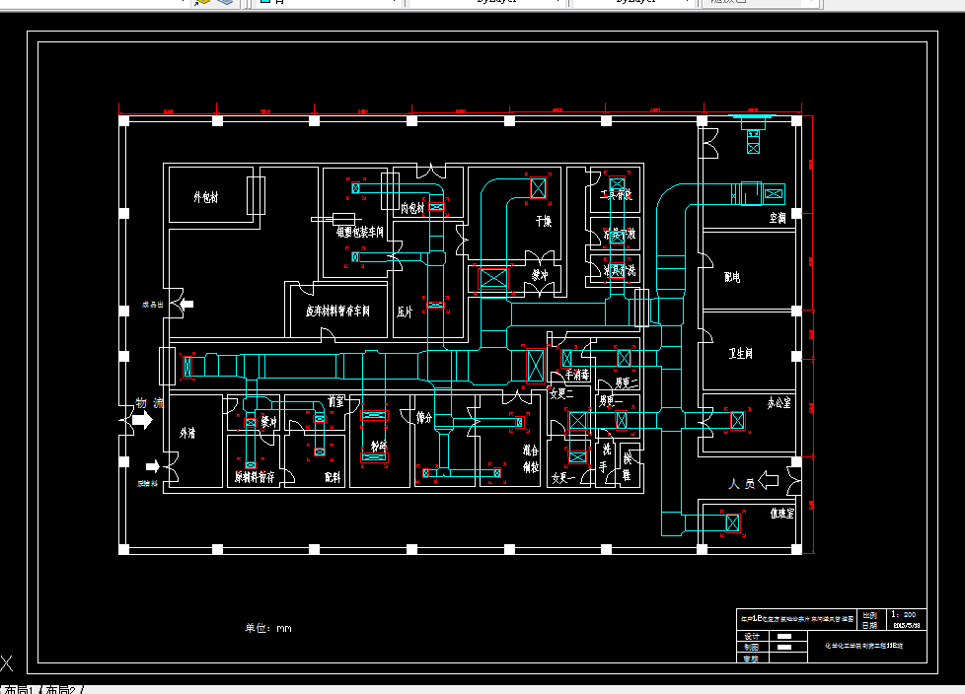
Task: Select the 日期 title block cell
Action: click(869, 625)
